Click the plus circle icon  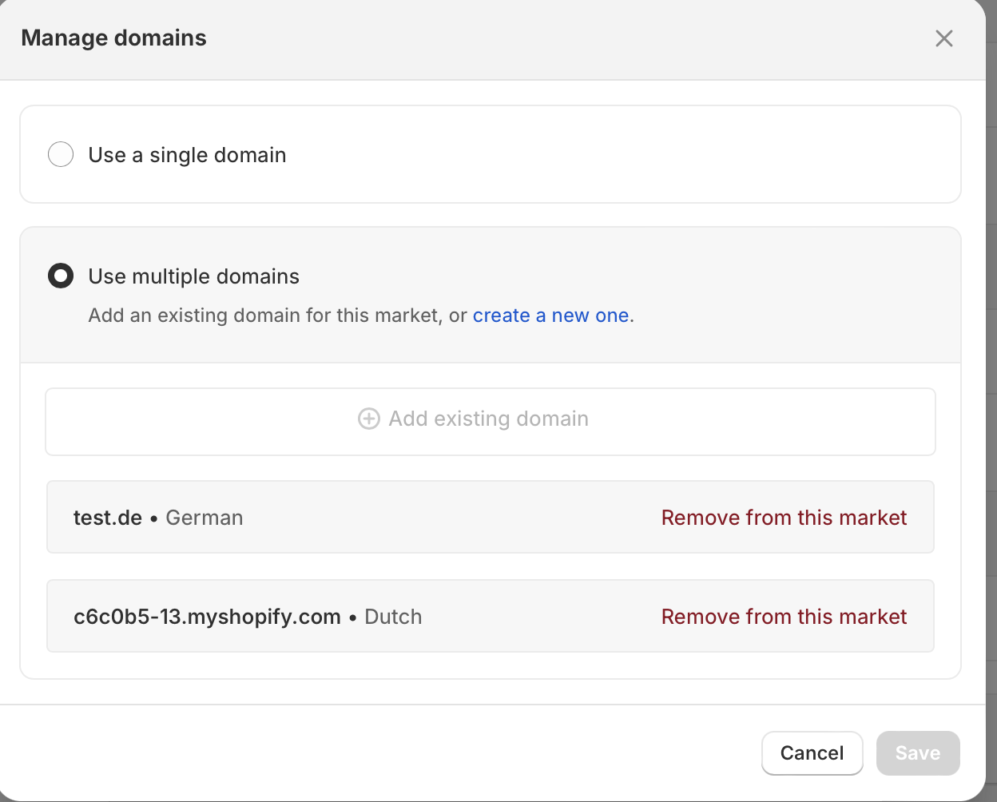[x=368, y=419]
